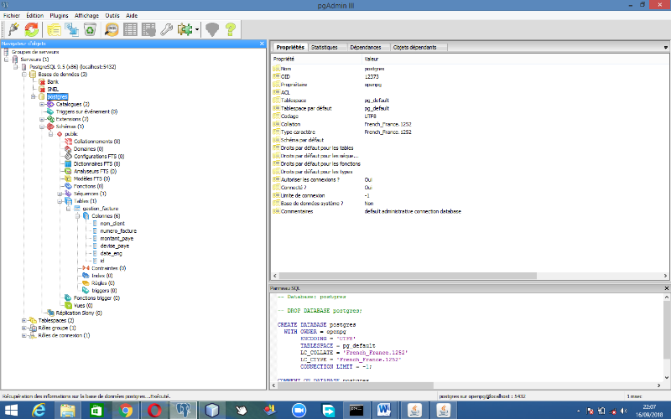Switch to the Dépendances tab
The height and width of the screenshot is (419, 671).
[366, 48]
